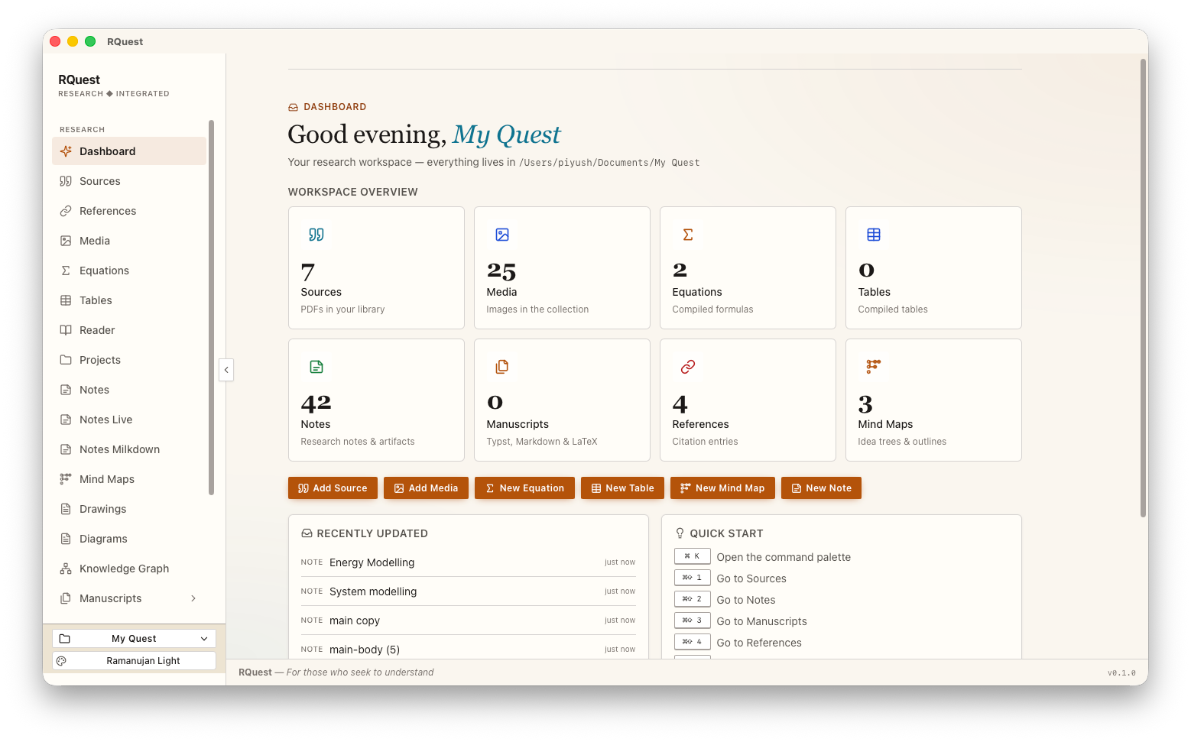This screenshot has height=742, width=1191.
Task: Click the References link icon in sidebar
Action: point(66,211)
